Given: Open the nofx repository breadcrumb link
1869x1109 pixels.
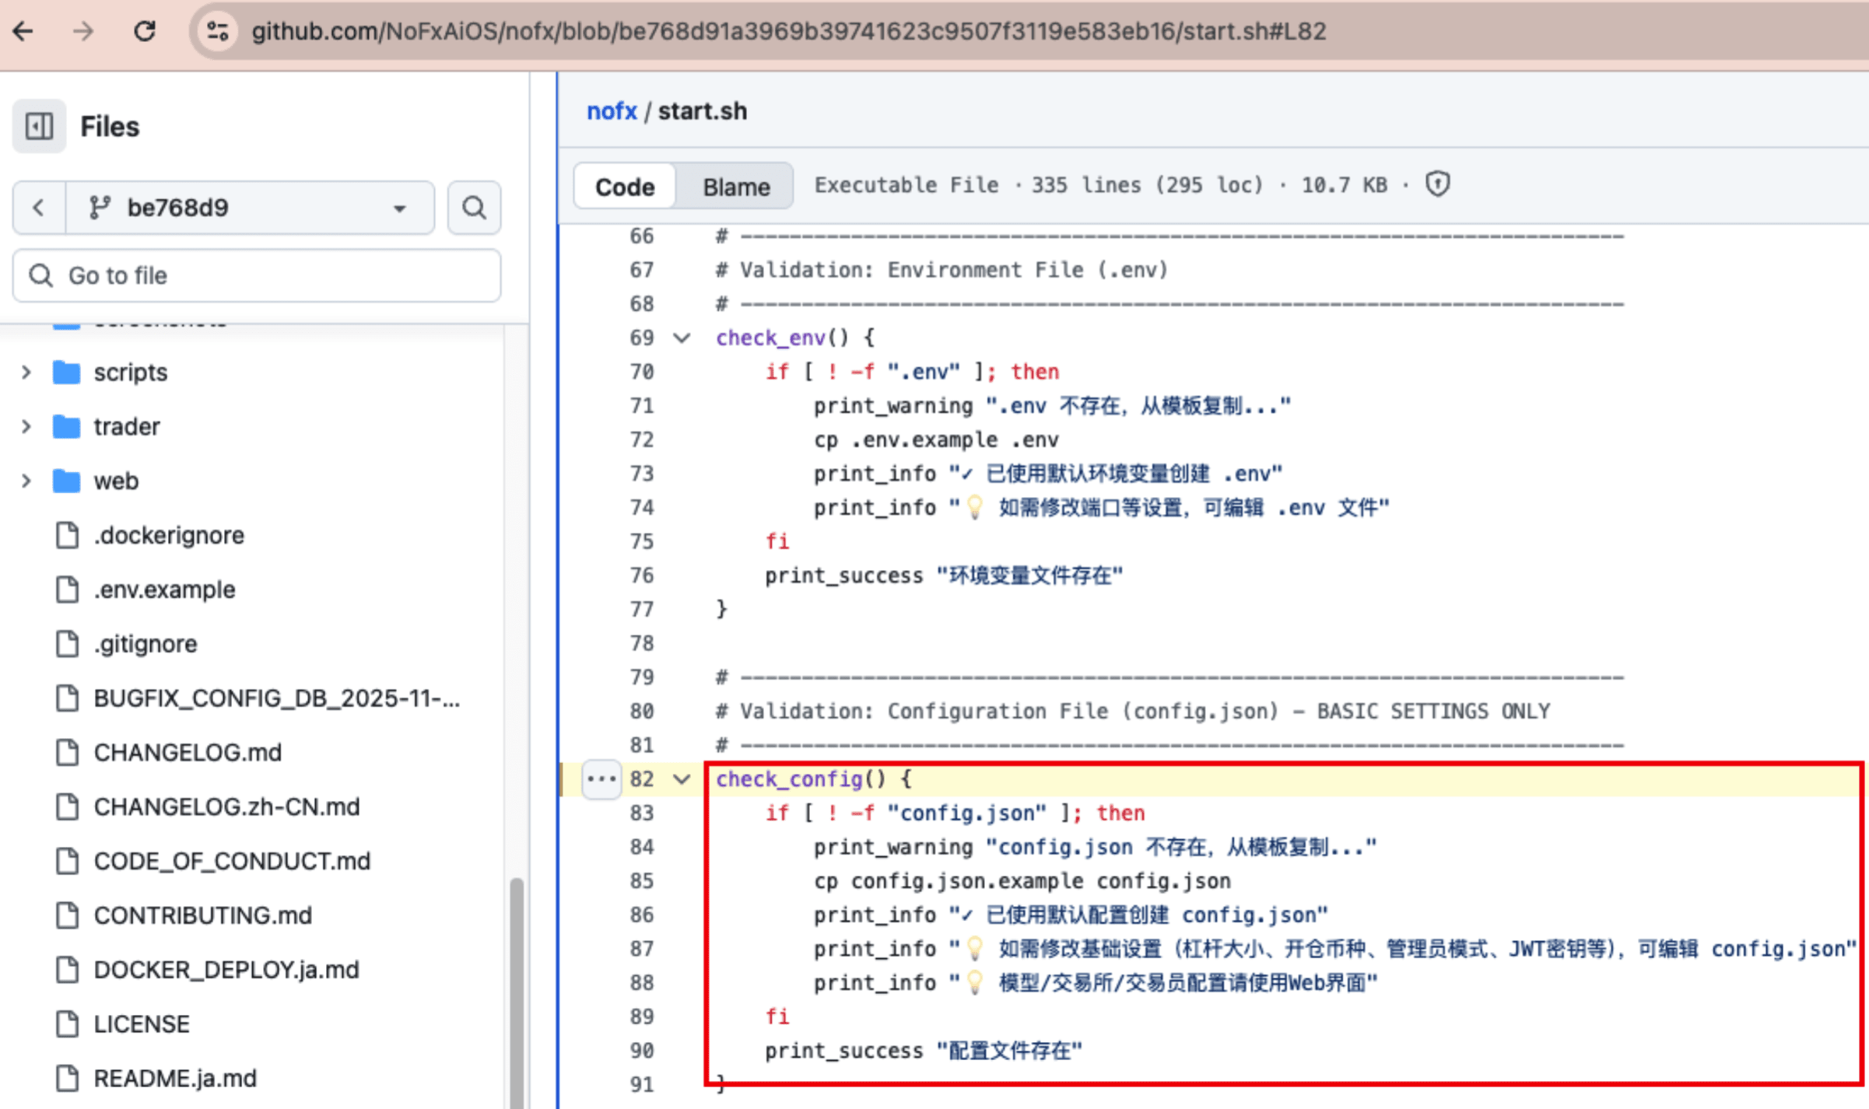Looking at the screenshot, I should [611, 111].
